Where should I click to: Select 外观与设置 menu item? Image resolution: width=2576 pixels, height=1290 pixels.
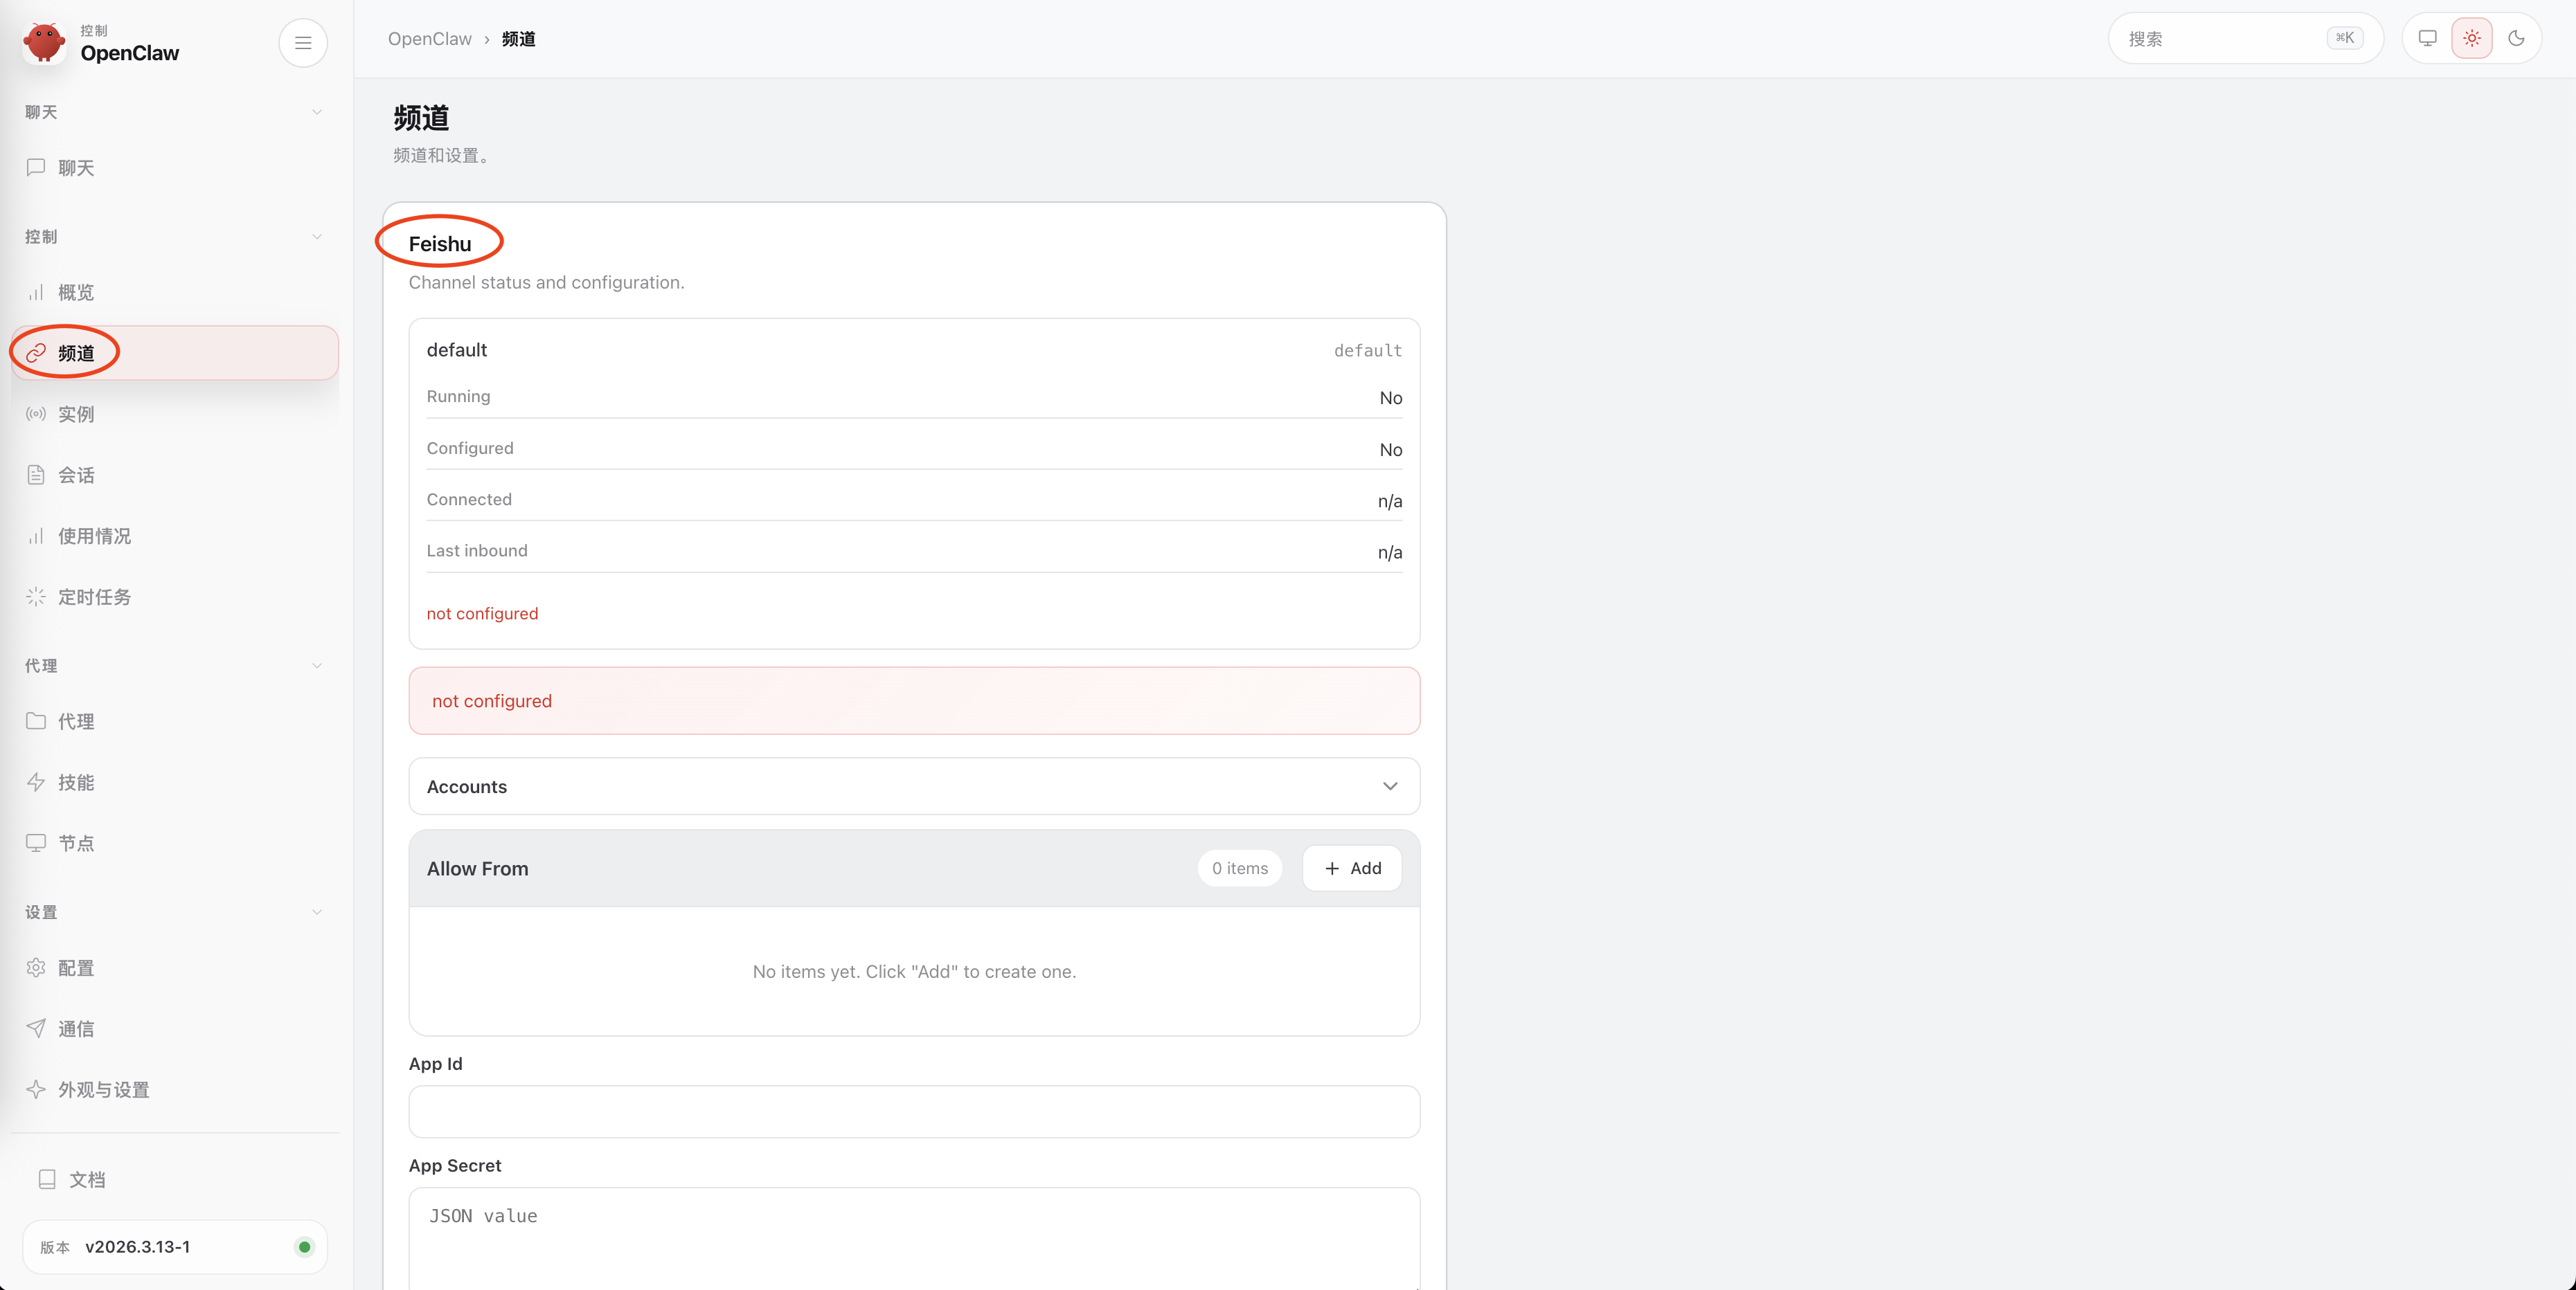point(103,1089)
